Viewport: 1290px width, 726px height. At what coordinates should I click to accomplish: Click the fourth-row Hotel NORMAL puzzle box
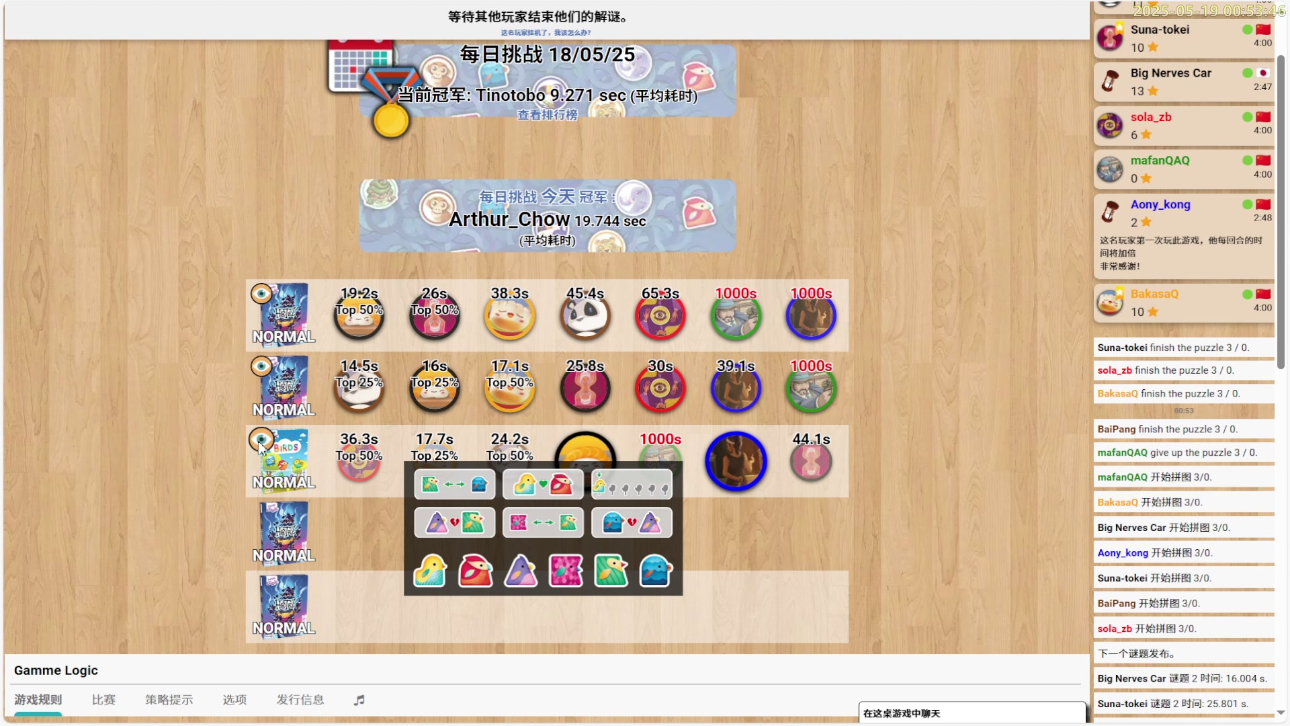(284, 534)
